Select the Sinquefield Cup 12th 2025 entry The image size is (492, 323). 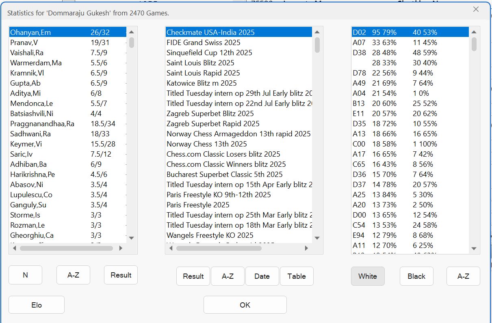coord(209,53)
